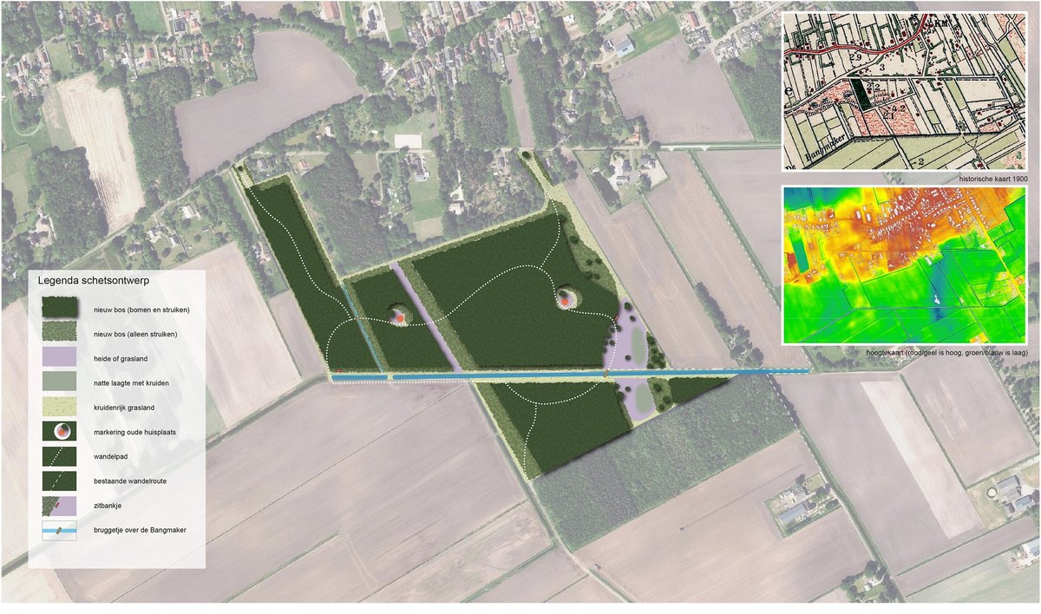The height and width of the screenshot is (614, 1041).
Task: Click the legend text 'markering oude huisplaats'
Action: coord(136,432)
